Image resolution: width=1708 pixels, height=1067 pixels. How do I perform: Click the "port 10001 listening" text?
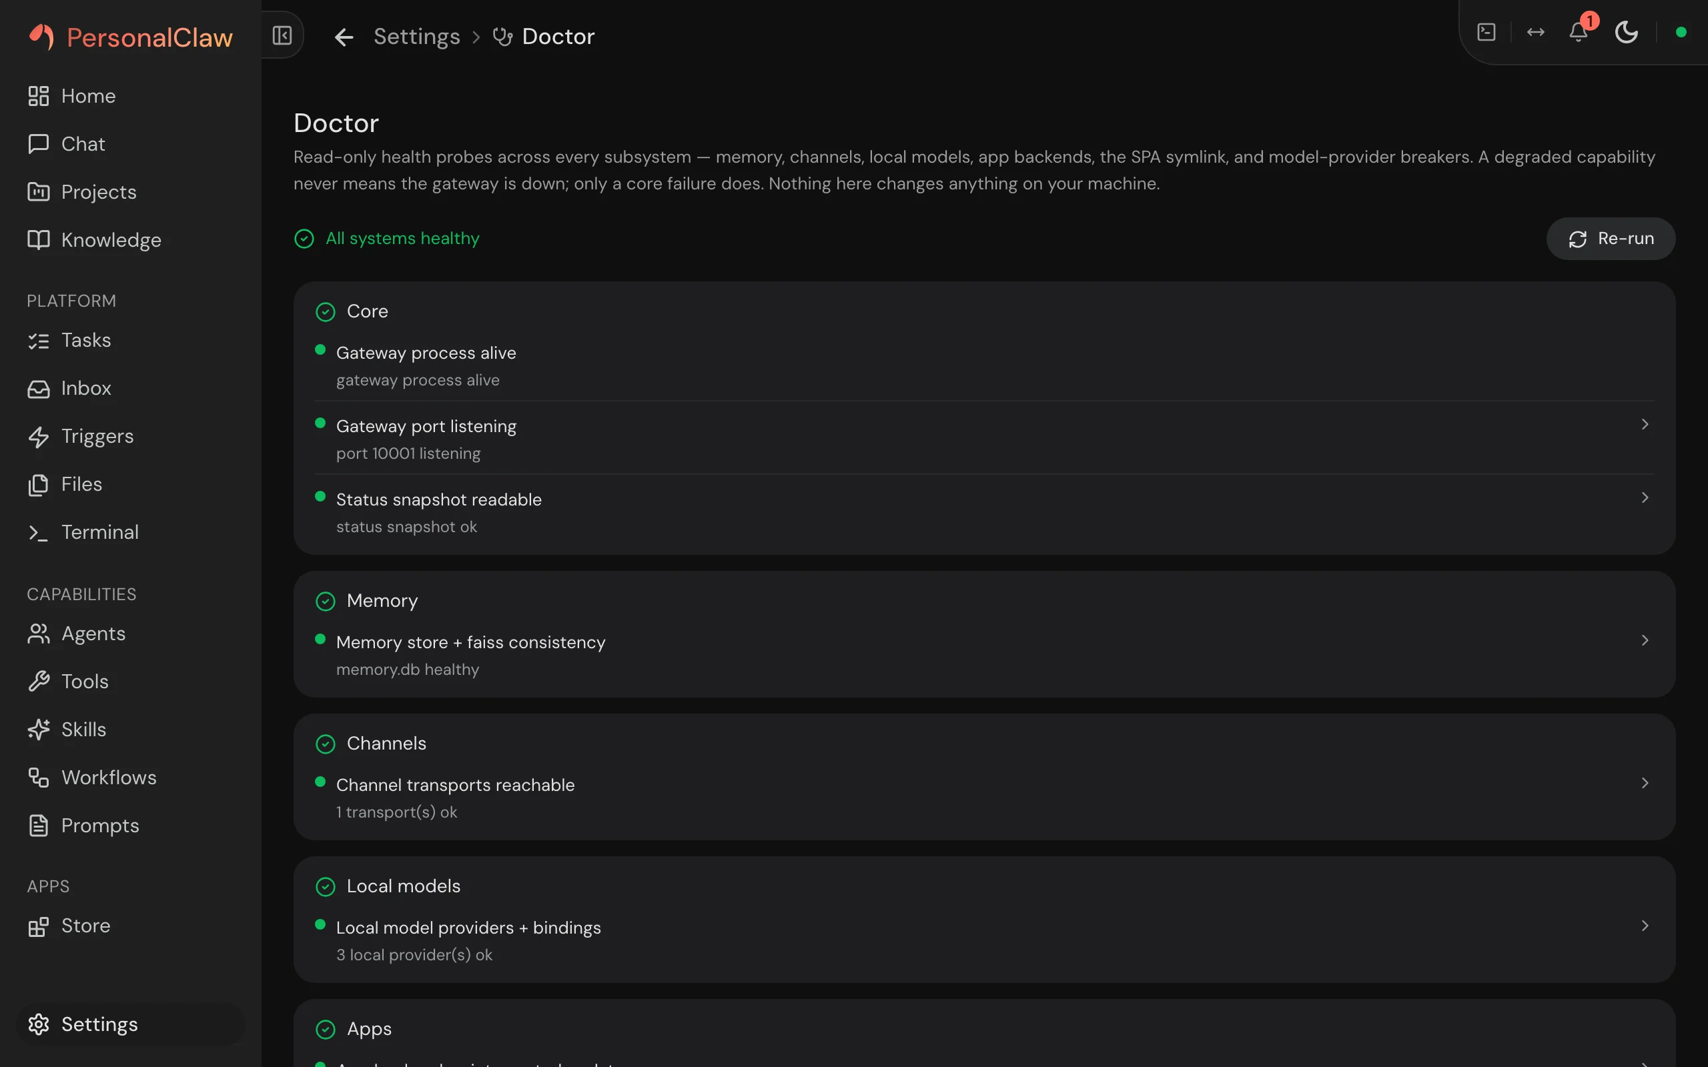tap(408, 453)
